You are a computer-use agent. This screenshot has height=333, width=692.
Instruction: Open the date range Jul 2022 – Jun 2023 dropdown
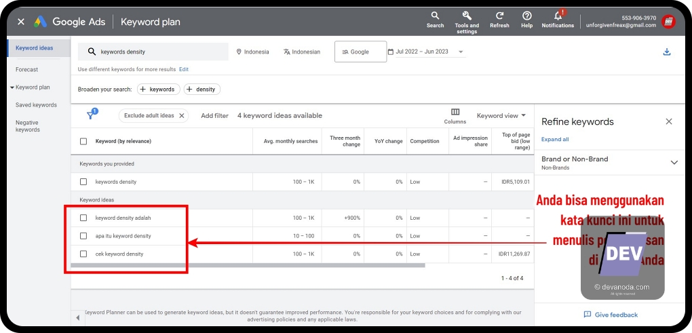click(x=426, y=52)
